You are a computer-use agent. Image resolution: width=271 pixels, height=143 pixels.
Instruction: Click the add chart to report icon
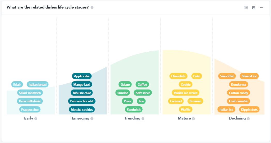(246, 7)
